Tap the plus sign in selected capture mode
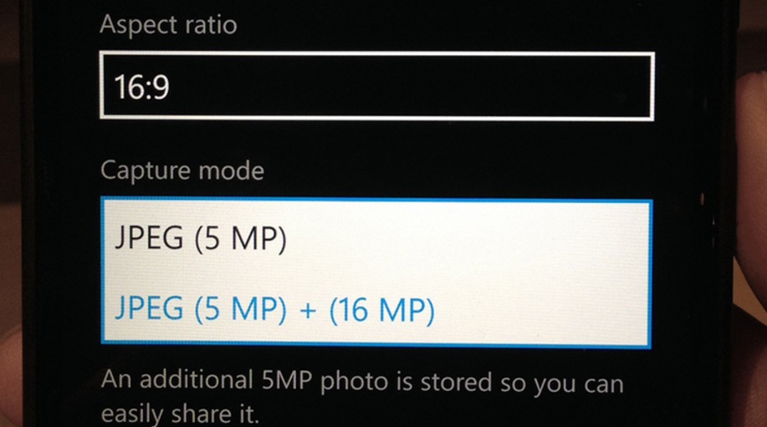Screen dimensions: 767x427 coord(308,311)
